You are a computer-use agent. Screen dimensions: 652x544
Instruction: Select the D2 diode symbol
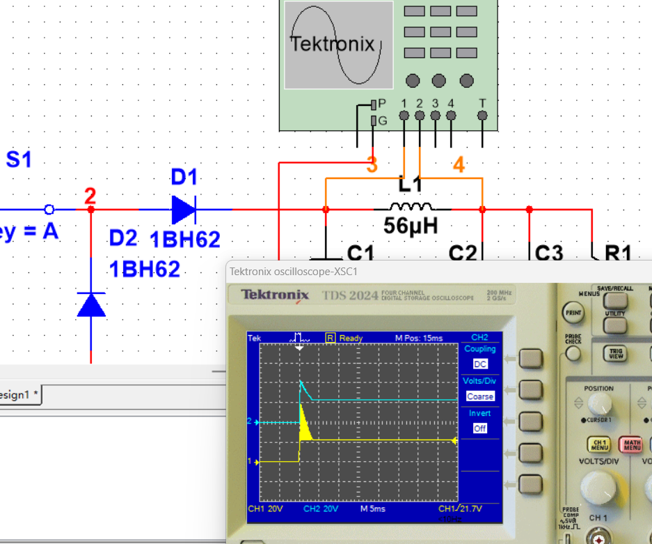pyautogui.click(x=91, y=304)
